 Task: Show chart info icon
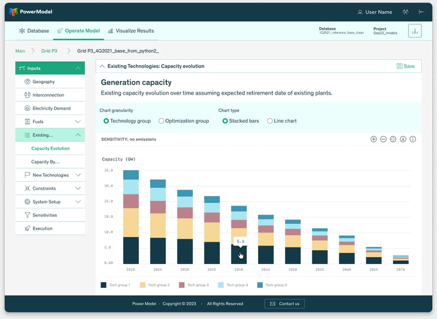click(x=413, y=139)
